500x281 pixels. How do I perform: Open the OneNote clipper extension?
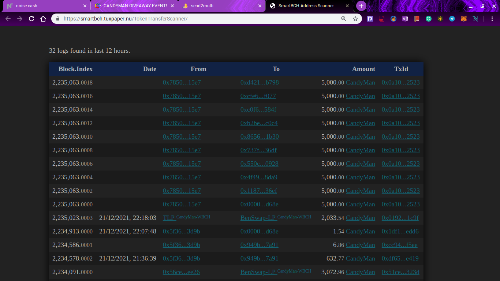tap(405, 19)
